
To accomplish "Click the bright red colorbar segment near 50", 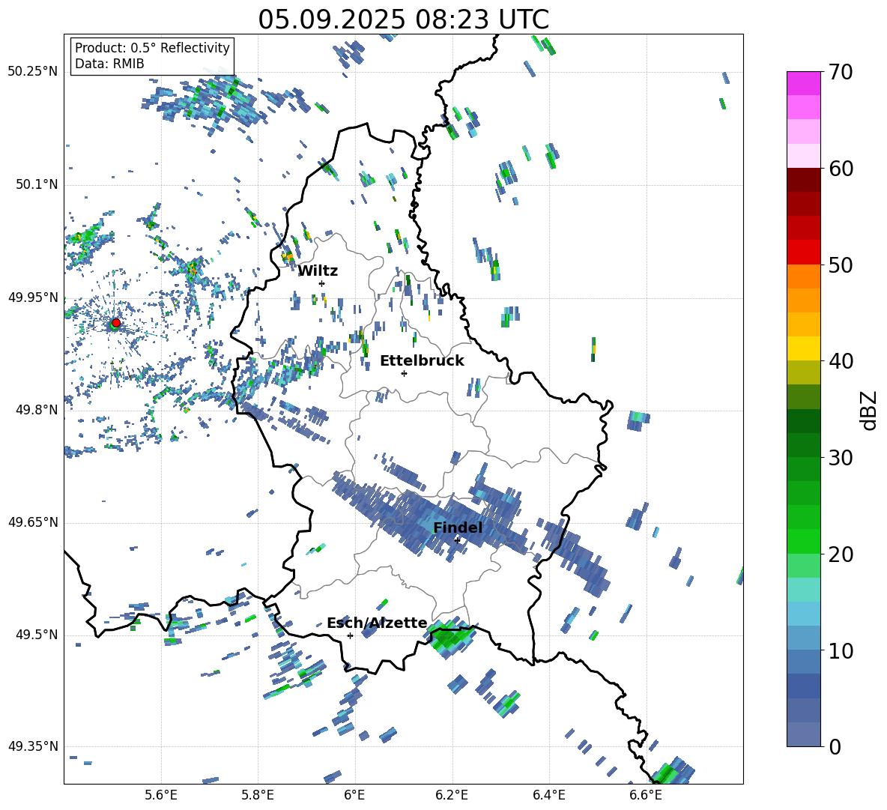I will tap(803, 253).
